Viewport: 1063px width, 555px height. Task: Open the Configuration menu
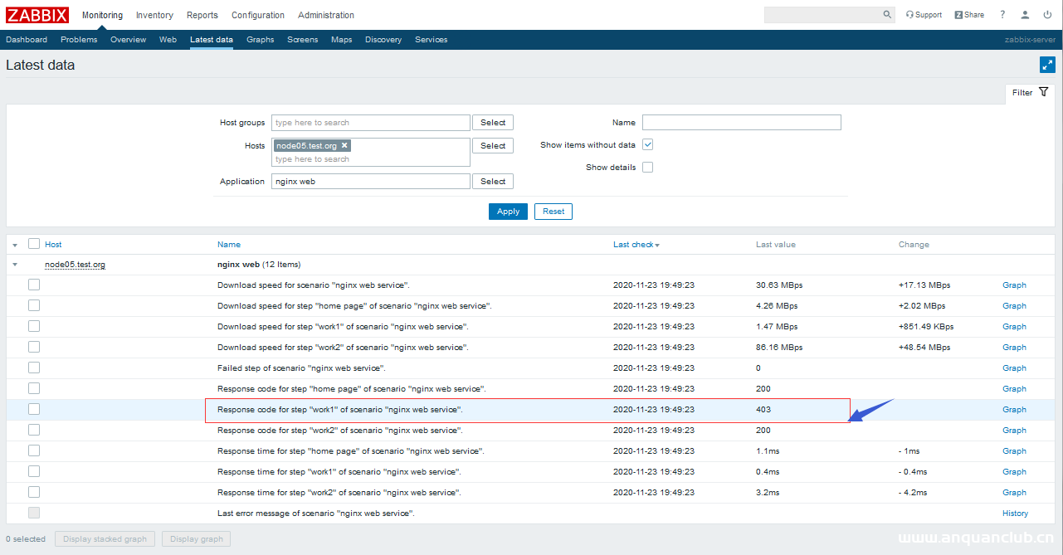(x=257, y=14)
